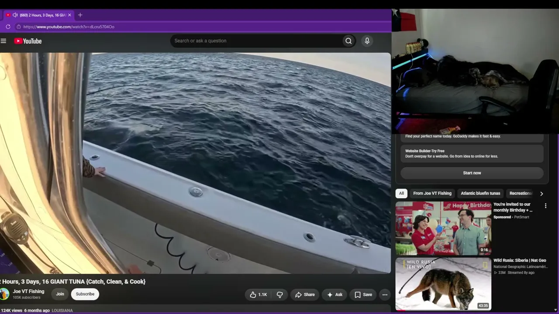Go to the YouTube home logo
Screen dimensions: 559x314
tap(28, 41)
